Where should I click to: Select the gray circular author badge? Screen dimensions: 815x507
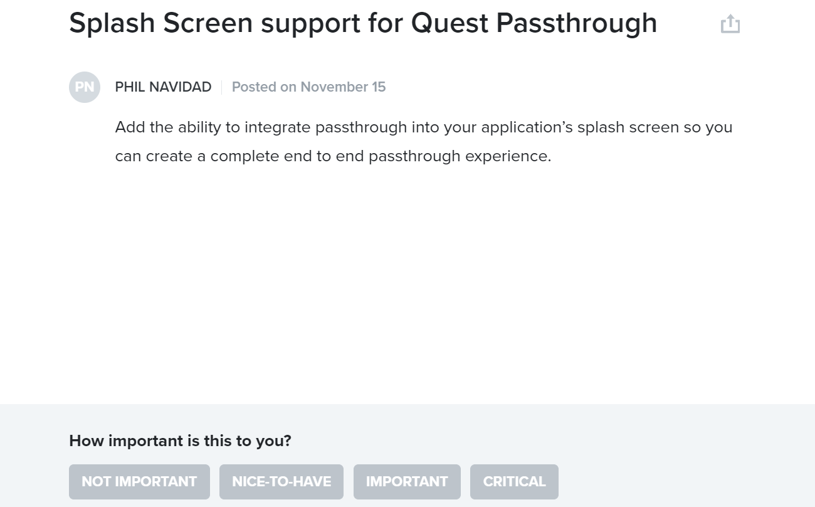pos(85,87)
